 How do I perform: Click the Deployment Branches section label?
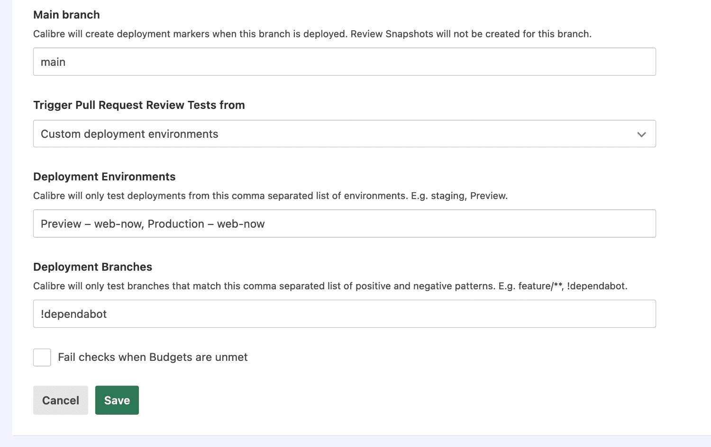coord(92,267)
